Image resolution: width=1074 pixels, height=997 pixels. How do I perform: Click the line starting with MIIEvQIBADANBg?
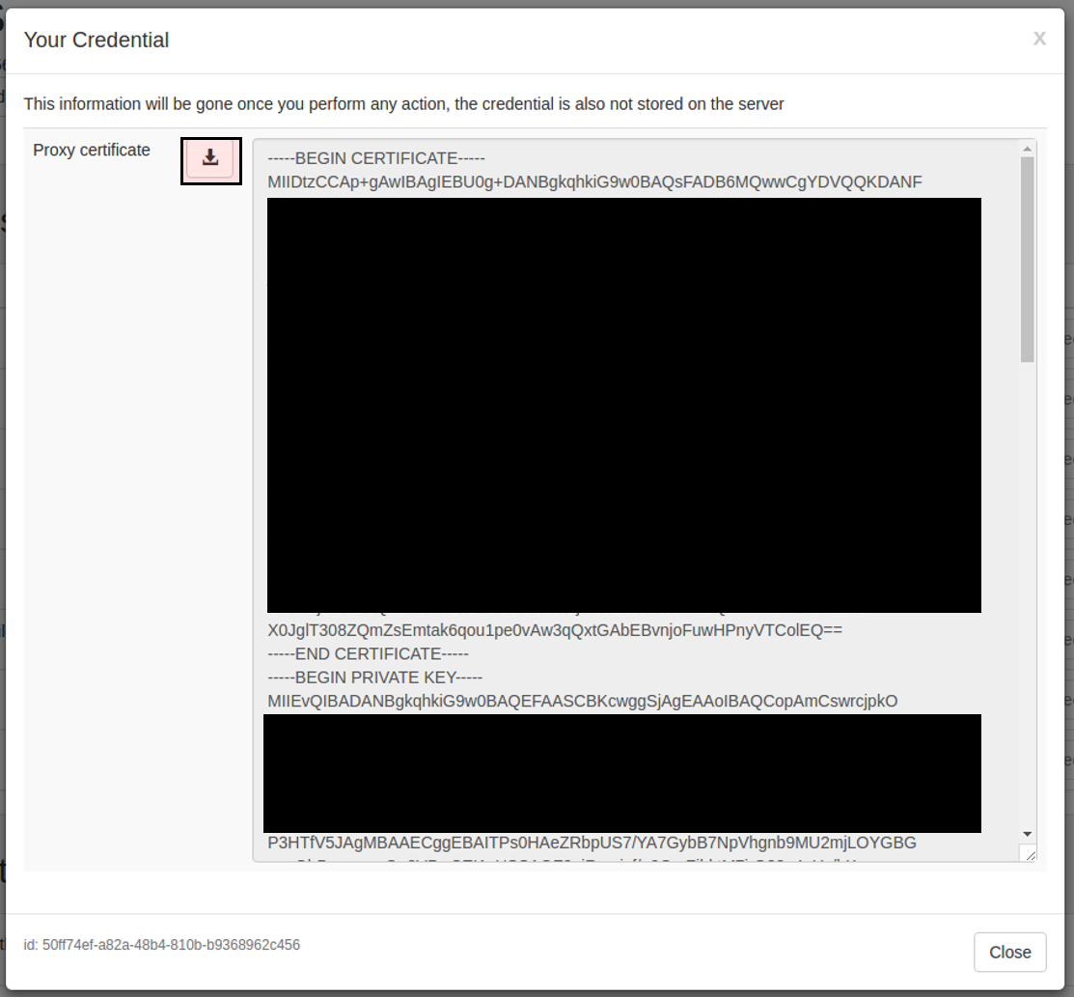click(582, 701)
